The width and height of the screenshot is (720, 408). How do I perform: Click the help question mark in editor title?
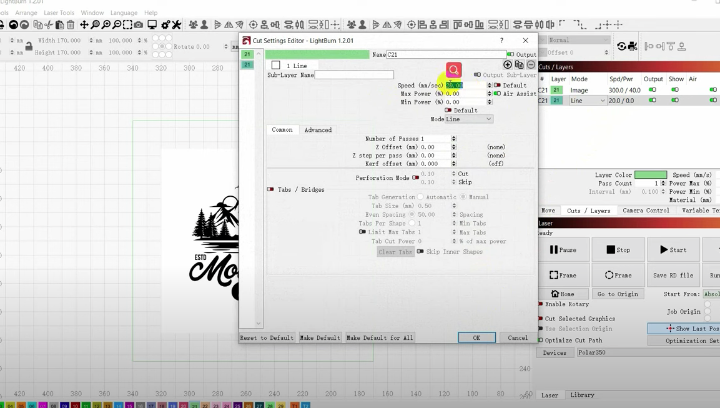pos(501,41)
